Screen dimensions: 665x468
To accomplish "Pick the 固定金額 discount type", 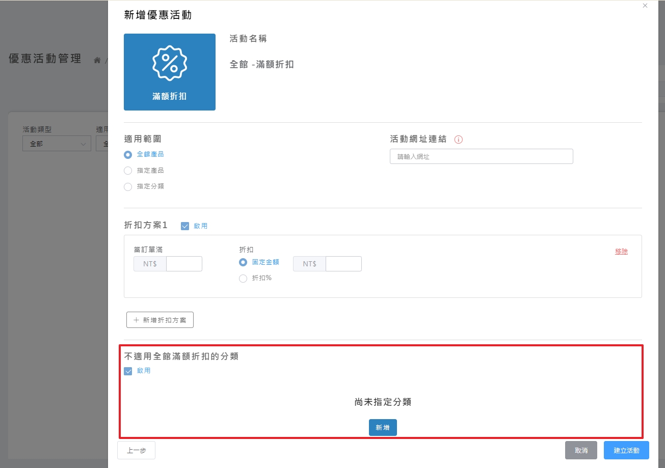I will tap(243, 263).
